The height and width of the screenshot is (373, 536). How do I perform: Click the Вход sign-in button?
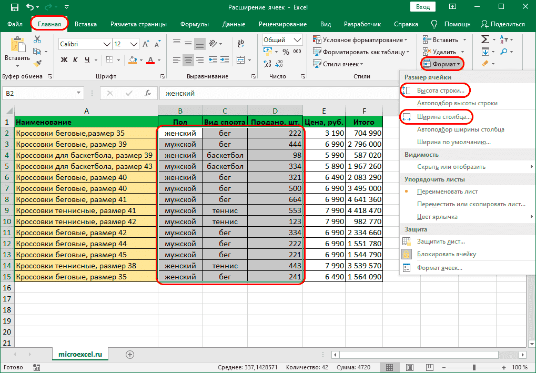pyautogui.click(x=422, y=7)
